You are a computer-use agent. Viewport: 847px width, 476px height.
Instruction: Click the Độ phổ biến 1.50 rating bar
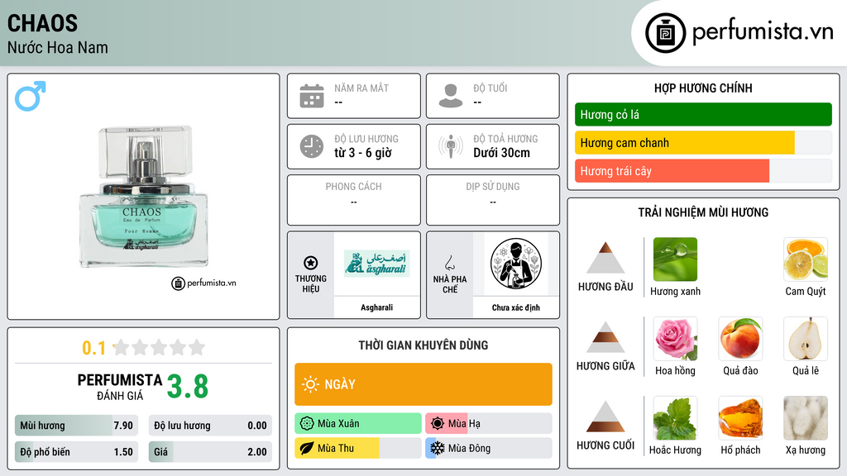[76, 452]
